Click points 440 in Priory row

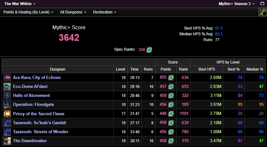pyautogui.click(x=163, y=114)
